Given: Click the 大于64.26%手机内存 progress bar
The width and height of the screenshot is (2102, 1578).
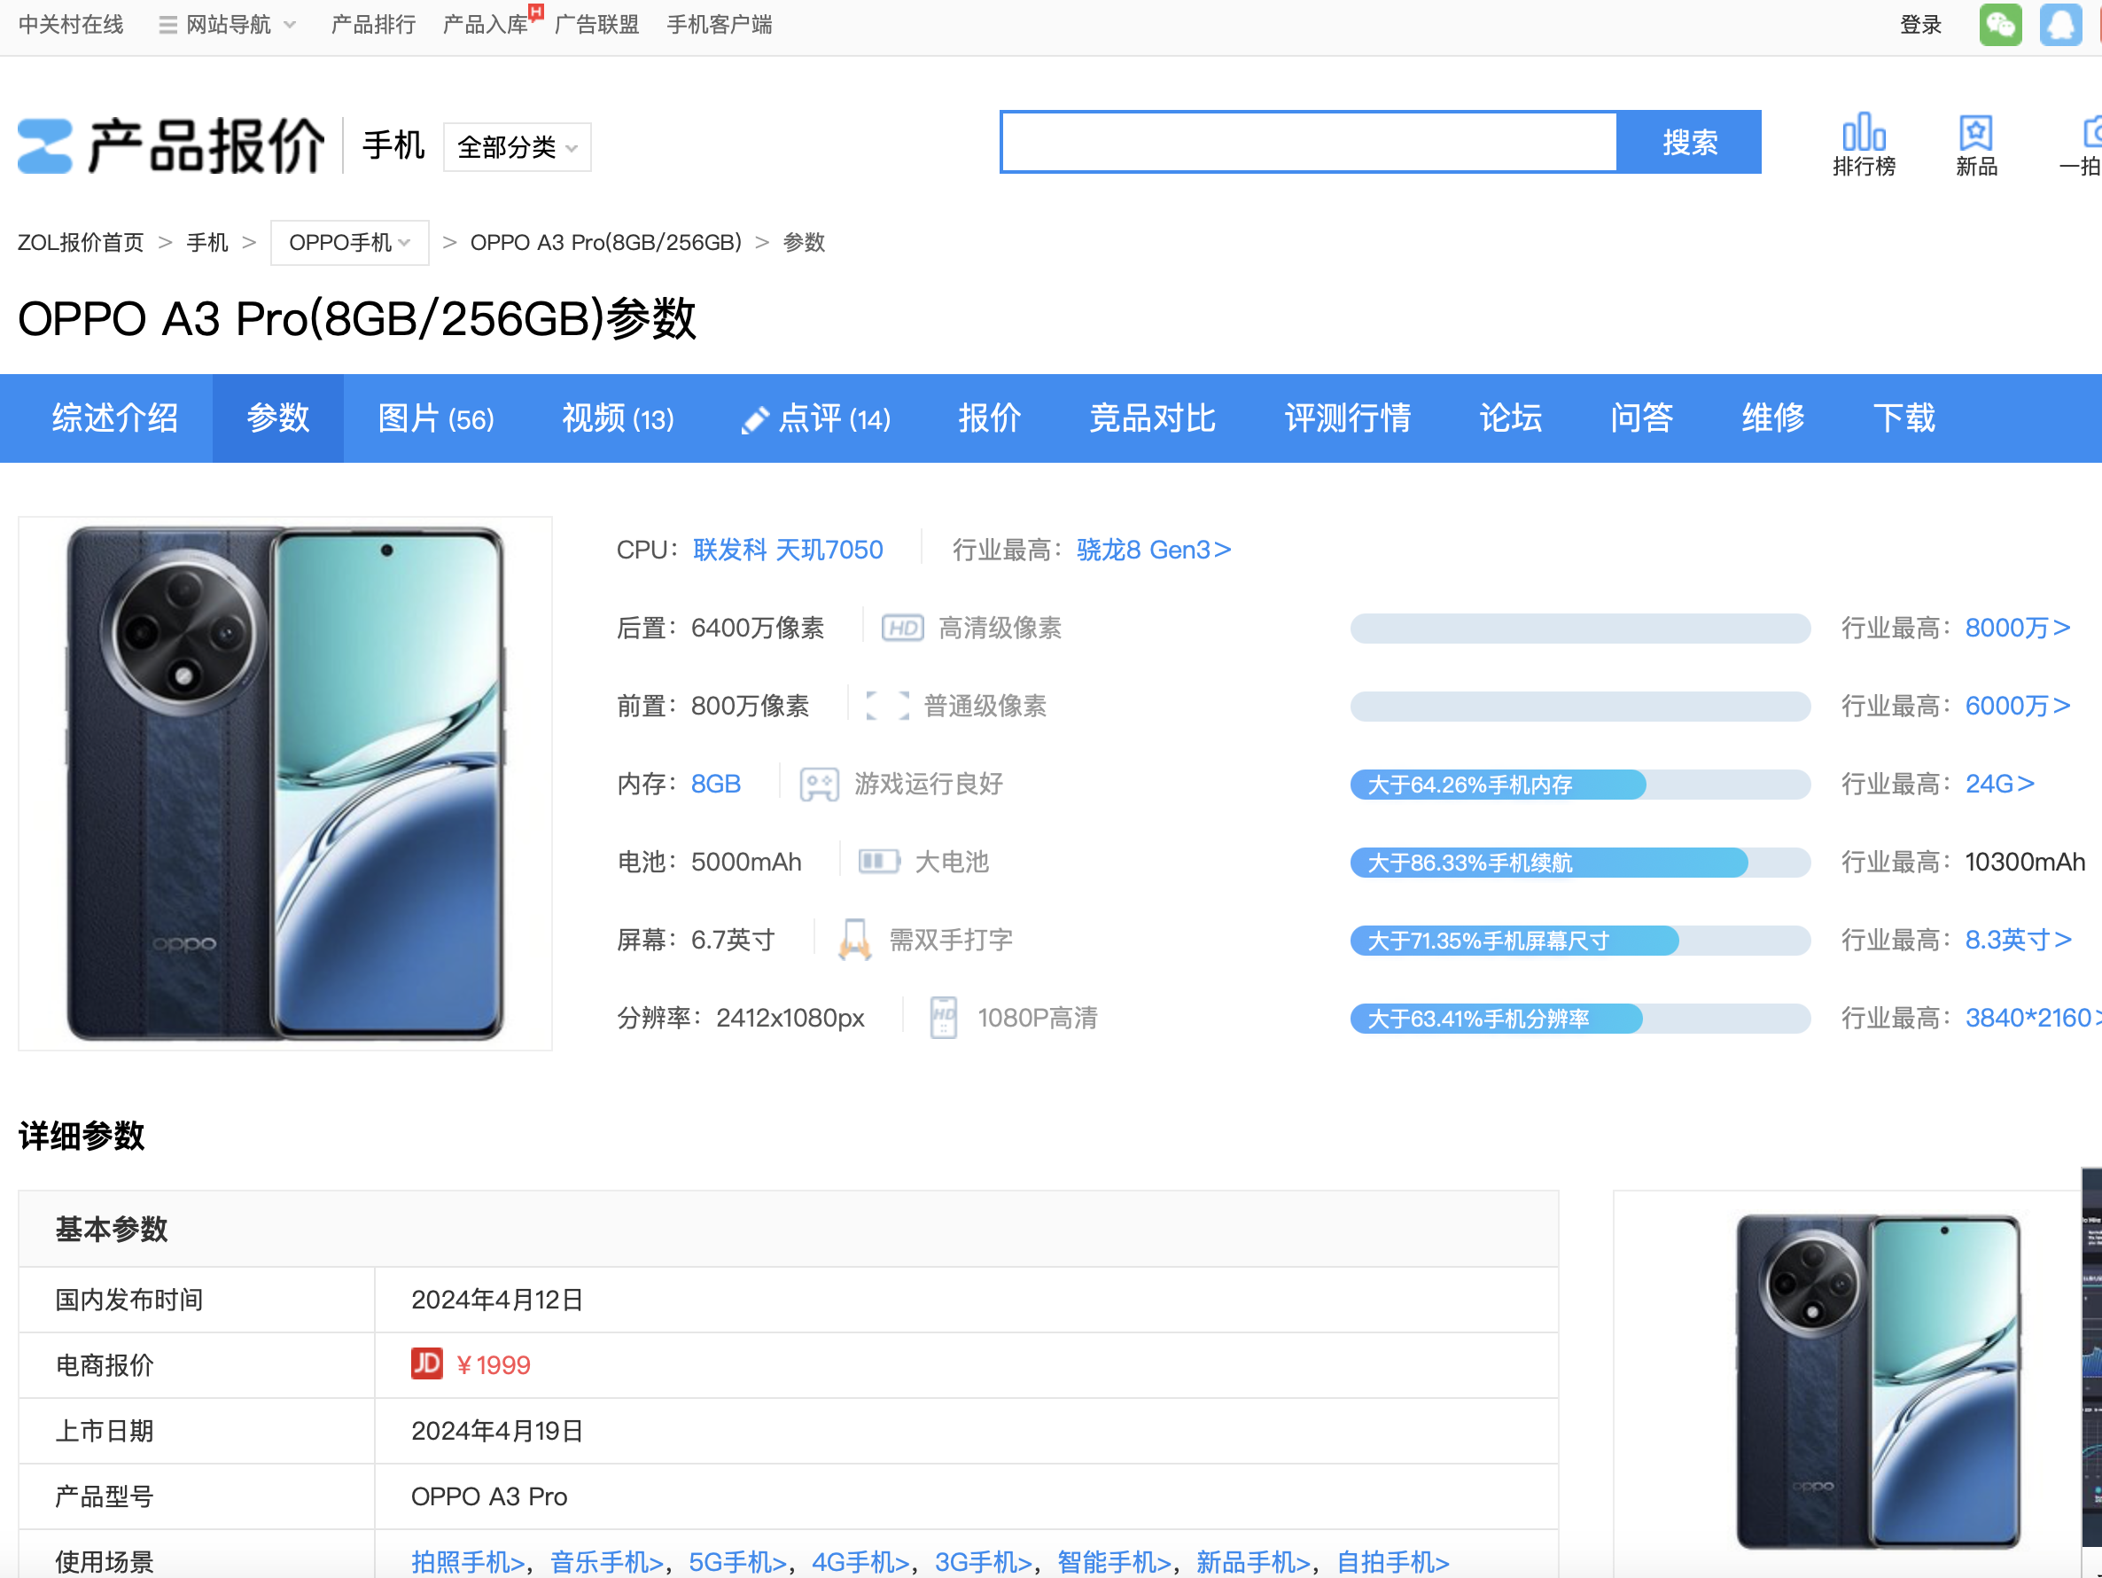Looking at the screenshot, I should point(1579,785).
